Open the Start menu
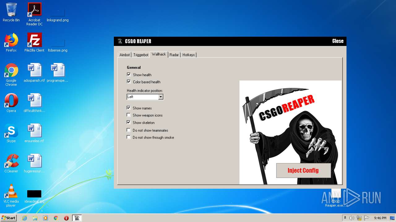 pos(9,218)
